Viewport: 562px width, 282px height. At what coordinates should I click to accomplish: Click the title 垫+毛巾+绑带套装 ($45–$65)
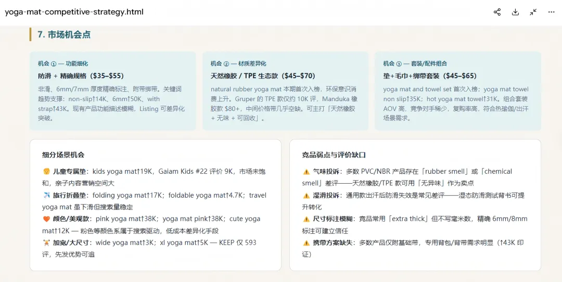click(x=430, y=76)
